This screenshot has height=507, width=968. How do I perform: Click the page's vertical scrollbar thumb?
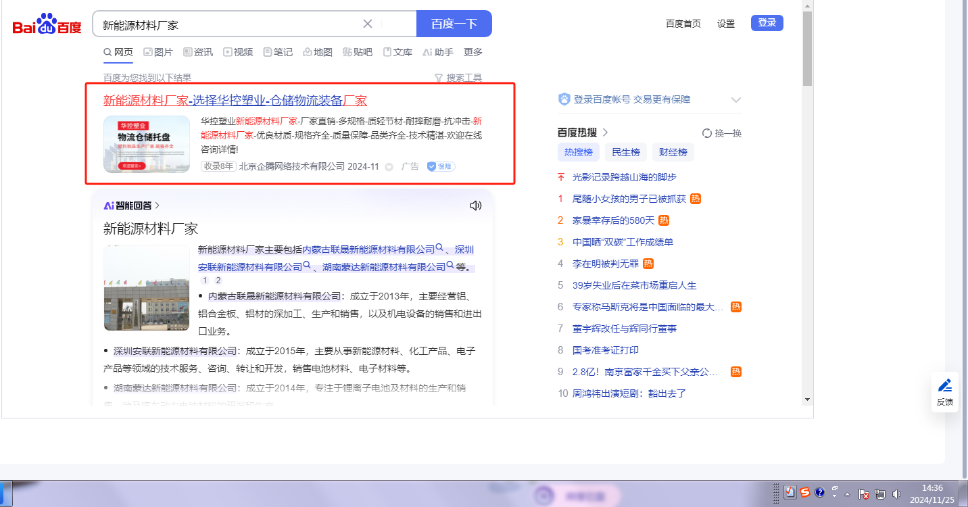[x=807, y=47]
